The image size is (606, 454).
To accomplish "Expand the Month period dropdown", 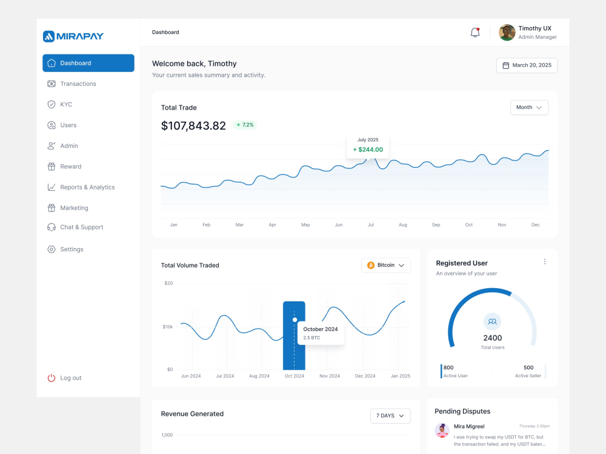I will (x=529, y=107).
